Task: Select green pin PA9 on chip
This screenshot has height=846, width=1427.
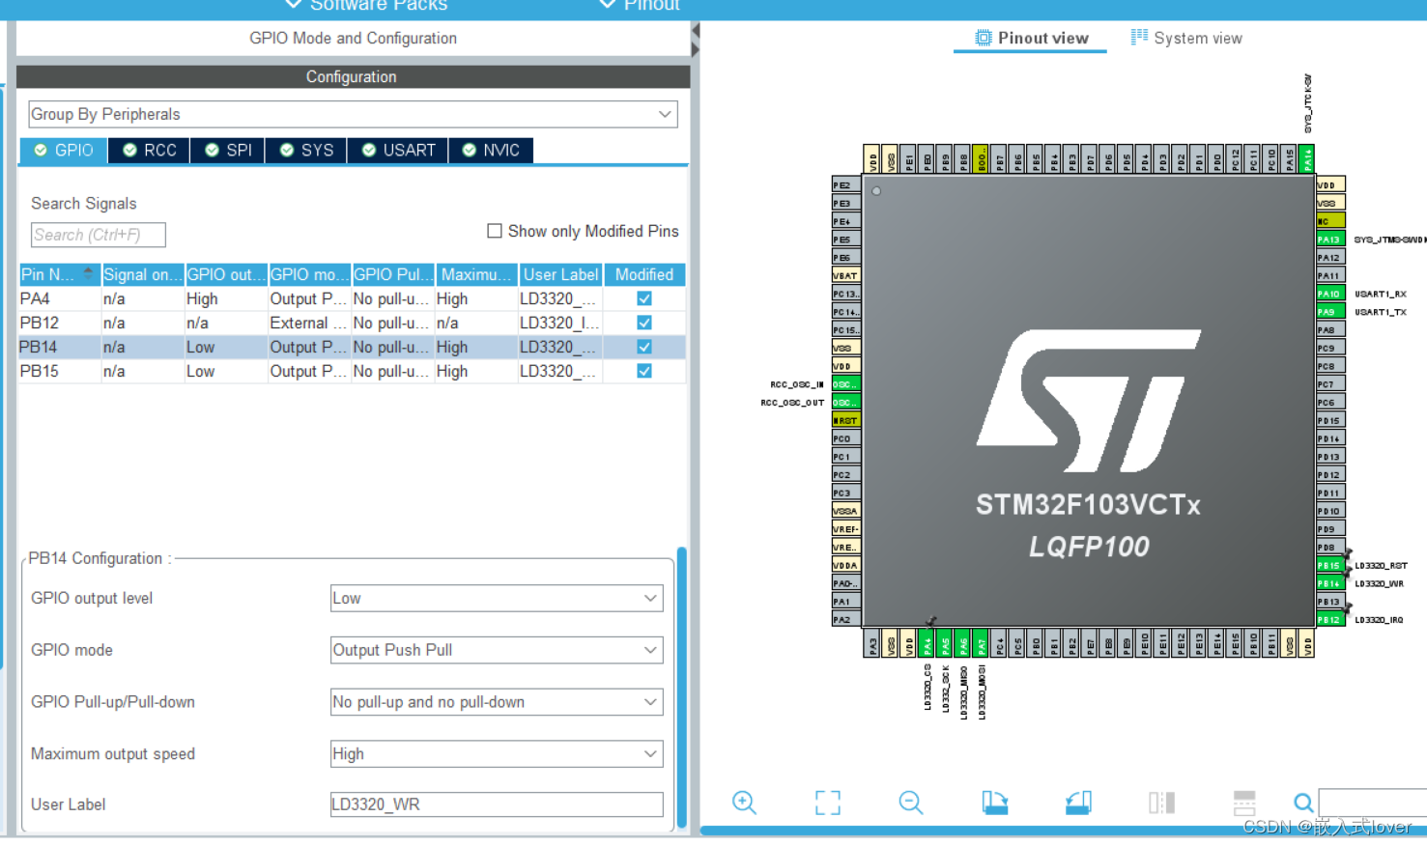Action: point(1330,312)
